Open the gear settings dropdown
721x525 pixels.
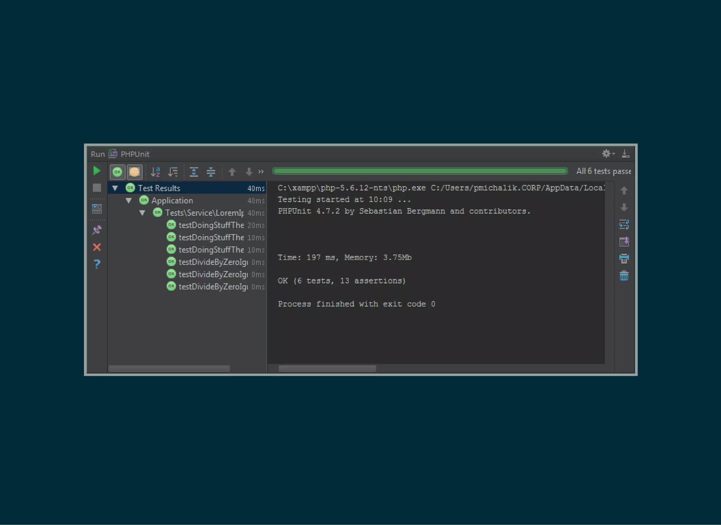pyautogui.click(x=608, y=154)
